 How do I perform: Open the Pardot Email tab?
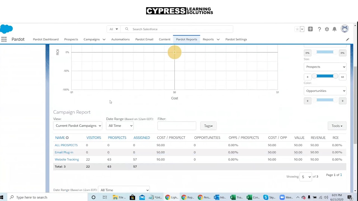tap(144, 39)
